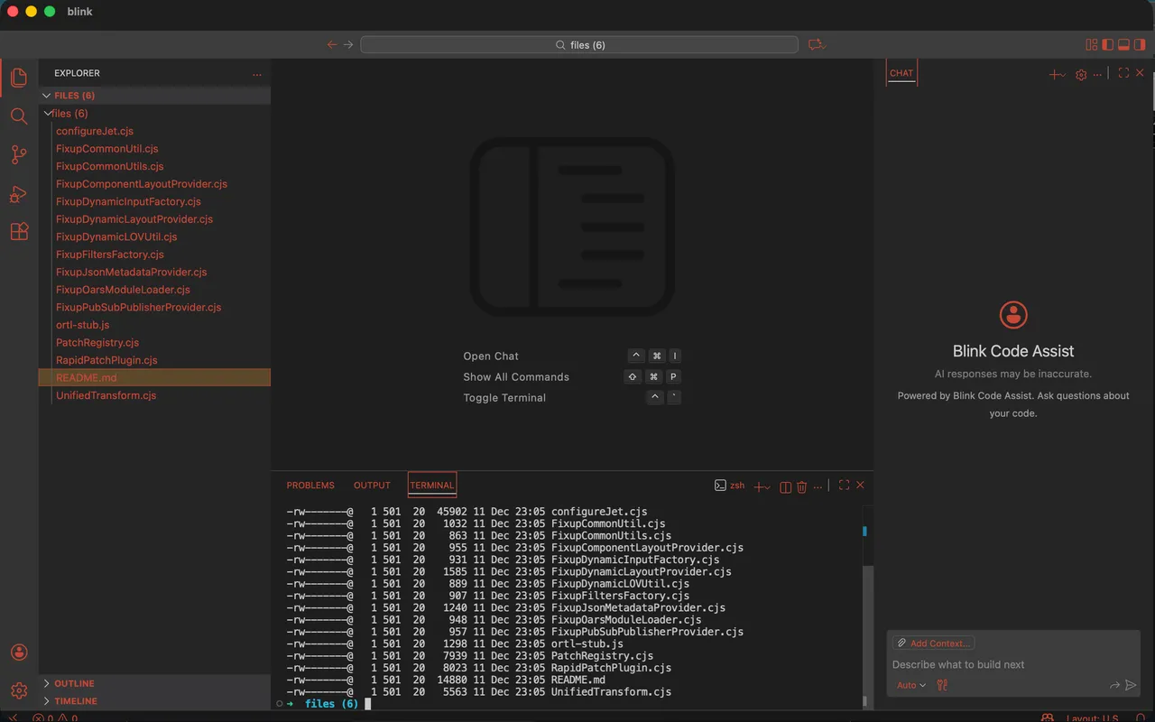Open the chat tools configuration icon
Image resolution: width=1155 pixels, height=722 pixels.
pos(942,685)
